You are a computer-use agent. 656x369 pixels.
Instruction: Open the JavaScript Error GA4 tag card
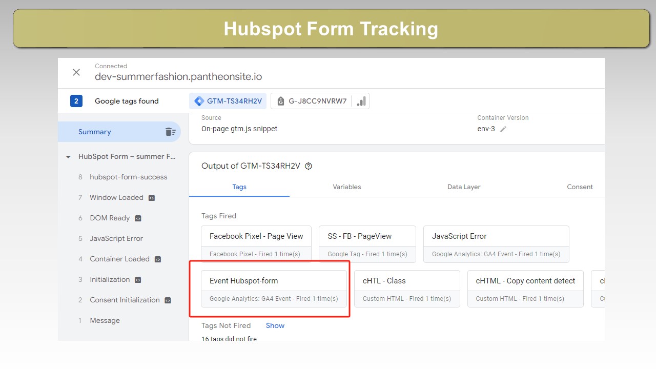[x=496, y=244]
